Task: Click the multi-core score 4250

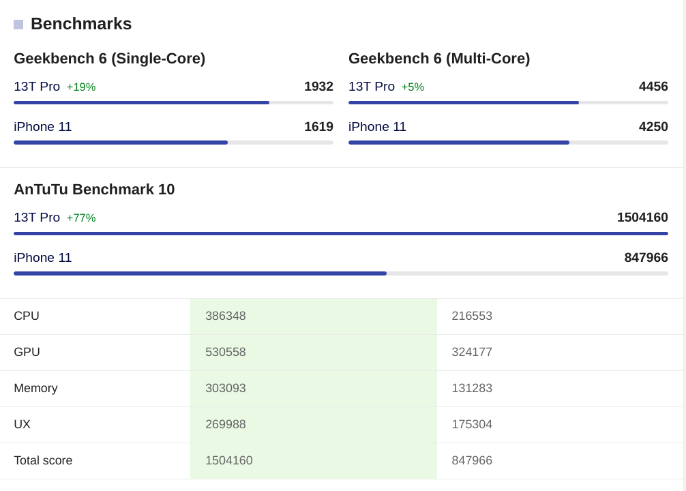Action: click(653, 126)
